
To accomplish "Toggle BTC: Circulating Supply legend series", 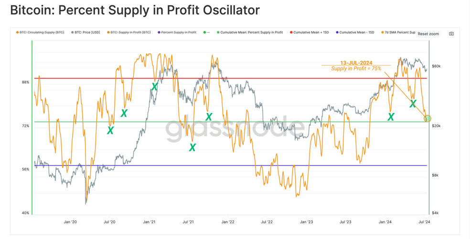I will coord(40,32).
